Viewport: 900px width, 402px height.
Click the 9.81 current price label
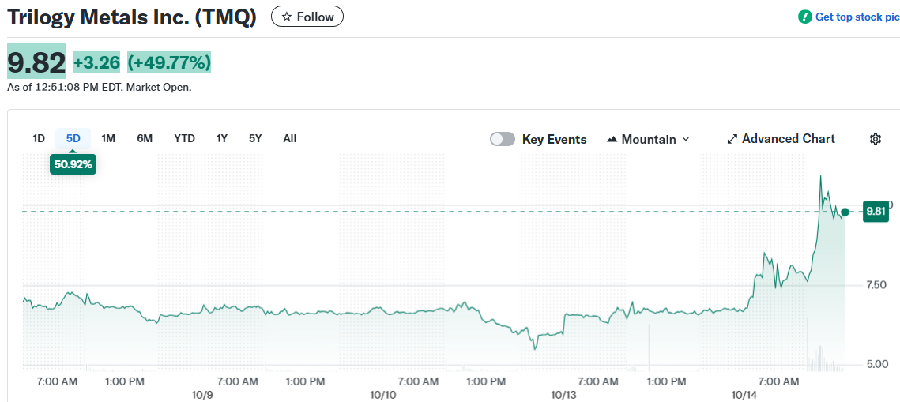[876, 211]
